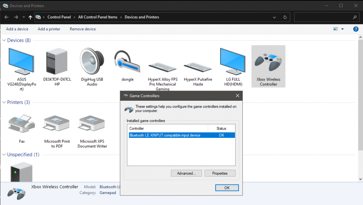Select the unspecified tower device icon
The height and width of the screenshot is (205, 363).
(22, 172)
